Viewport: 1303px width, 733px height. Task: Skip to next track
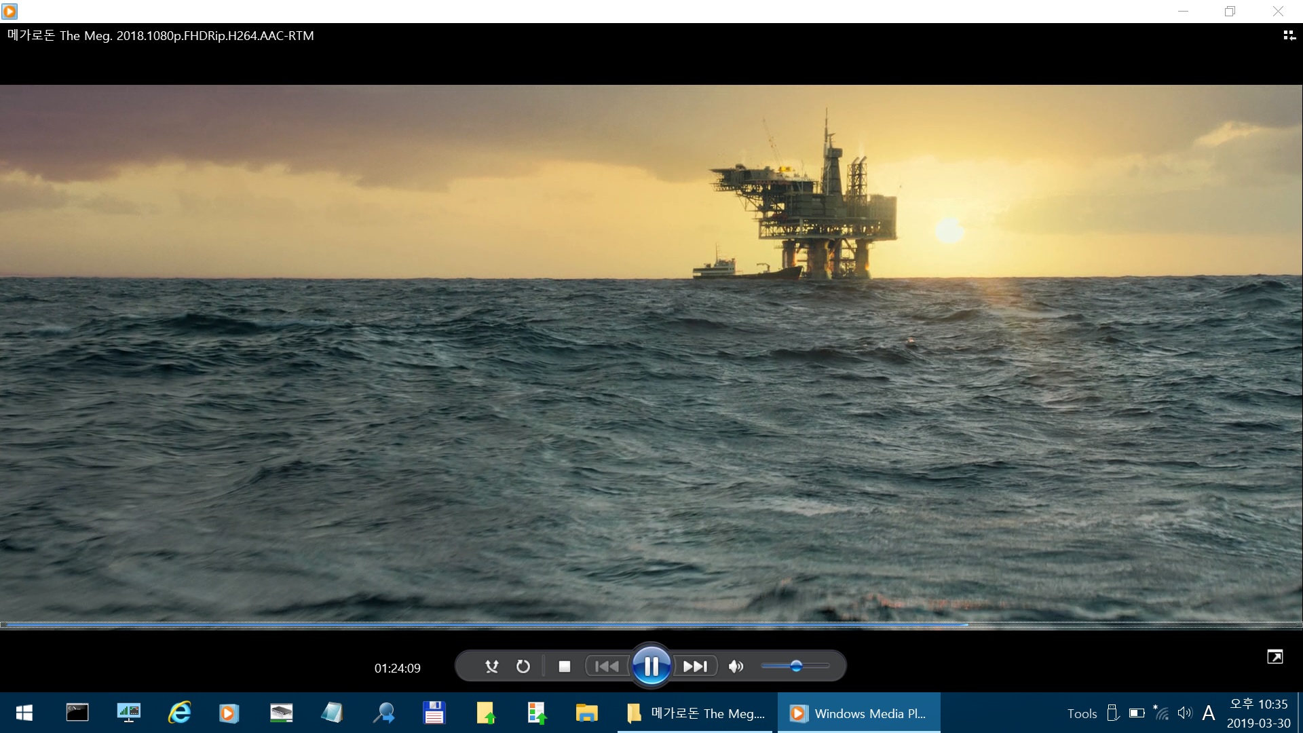(x=695, y=666)
